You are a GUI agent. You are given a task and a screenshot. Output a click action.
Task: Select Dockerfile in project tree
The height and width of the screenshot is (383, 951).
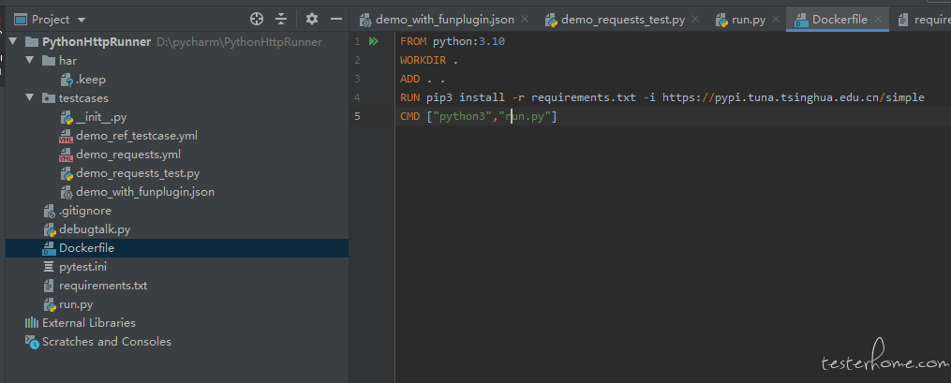pyautogui.click(x=87, y=248)
